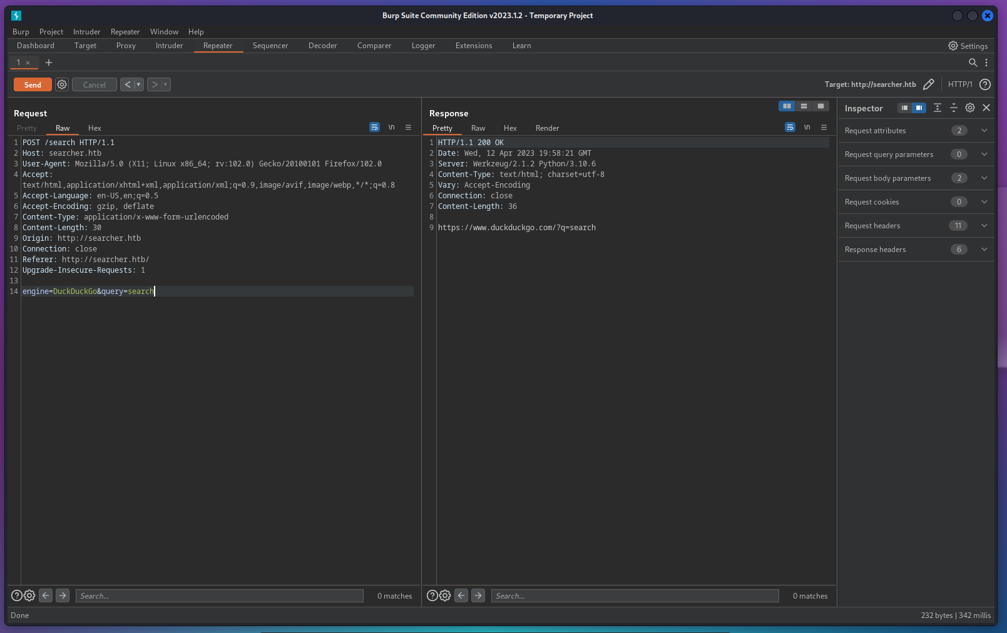This screenshot has width=1007, height=633.
Task: Select top/bottom layout view
Action: 804,106
